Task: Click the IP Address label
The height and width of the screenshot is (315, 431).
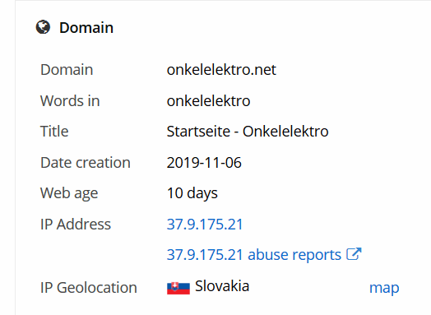Action: click(x=76, y=224)
